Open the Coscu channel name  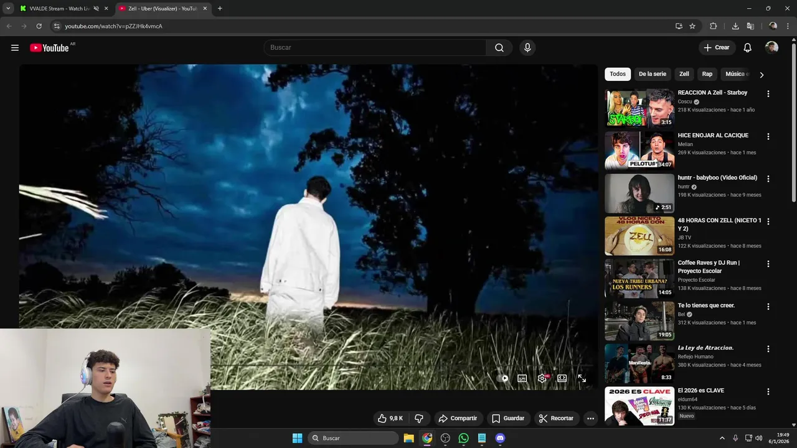685,101
